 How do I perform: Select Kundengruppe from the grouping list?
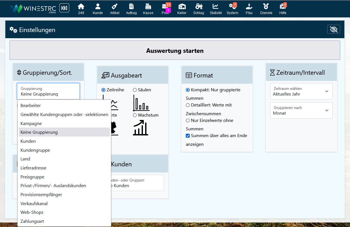pyautogui.click(x=35, y=150)
